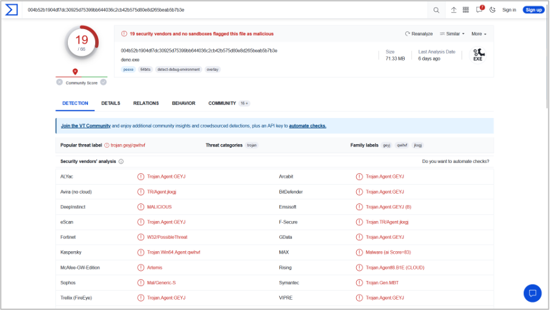The width and height of the screenshot is (550, 310).
Task: Click the Emsisoft detection alert icon
Action: (x=359, y=207)
